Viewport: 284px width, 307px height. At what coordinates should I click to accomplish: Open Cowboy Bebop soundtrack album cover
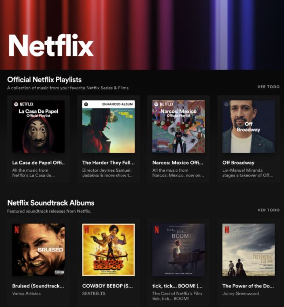(x=108, y=250)
